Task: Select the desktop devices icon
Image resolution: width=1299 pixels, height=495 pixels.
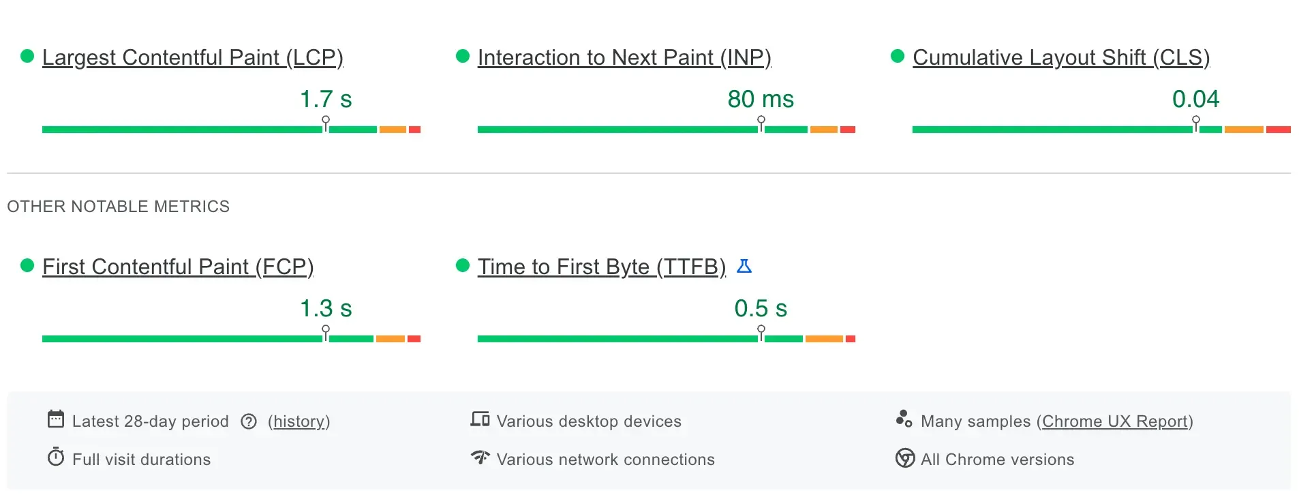Action: [x=480, y=420]
